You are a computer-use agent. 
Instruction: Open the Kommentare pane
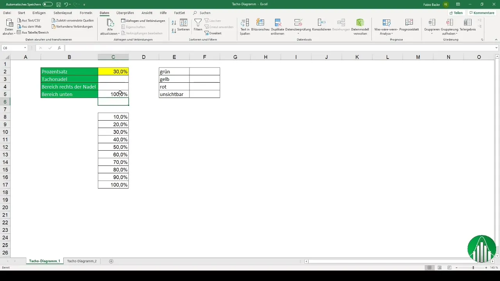(x=482, y=13)
